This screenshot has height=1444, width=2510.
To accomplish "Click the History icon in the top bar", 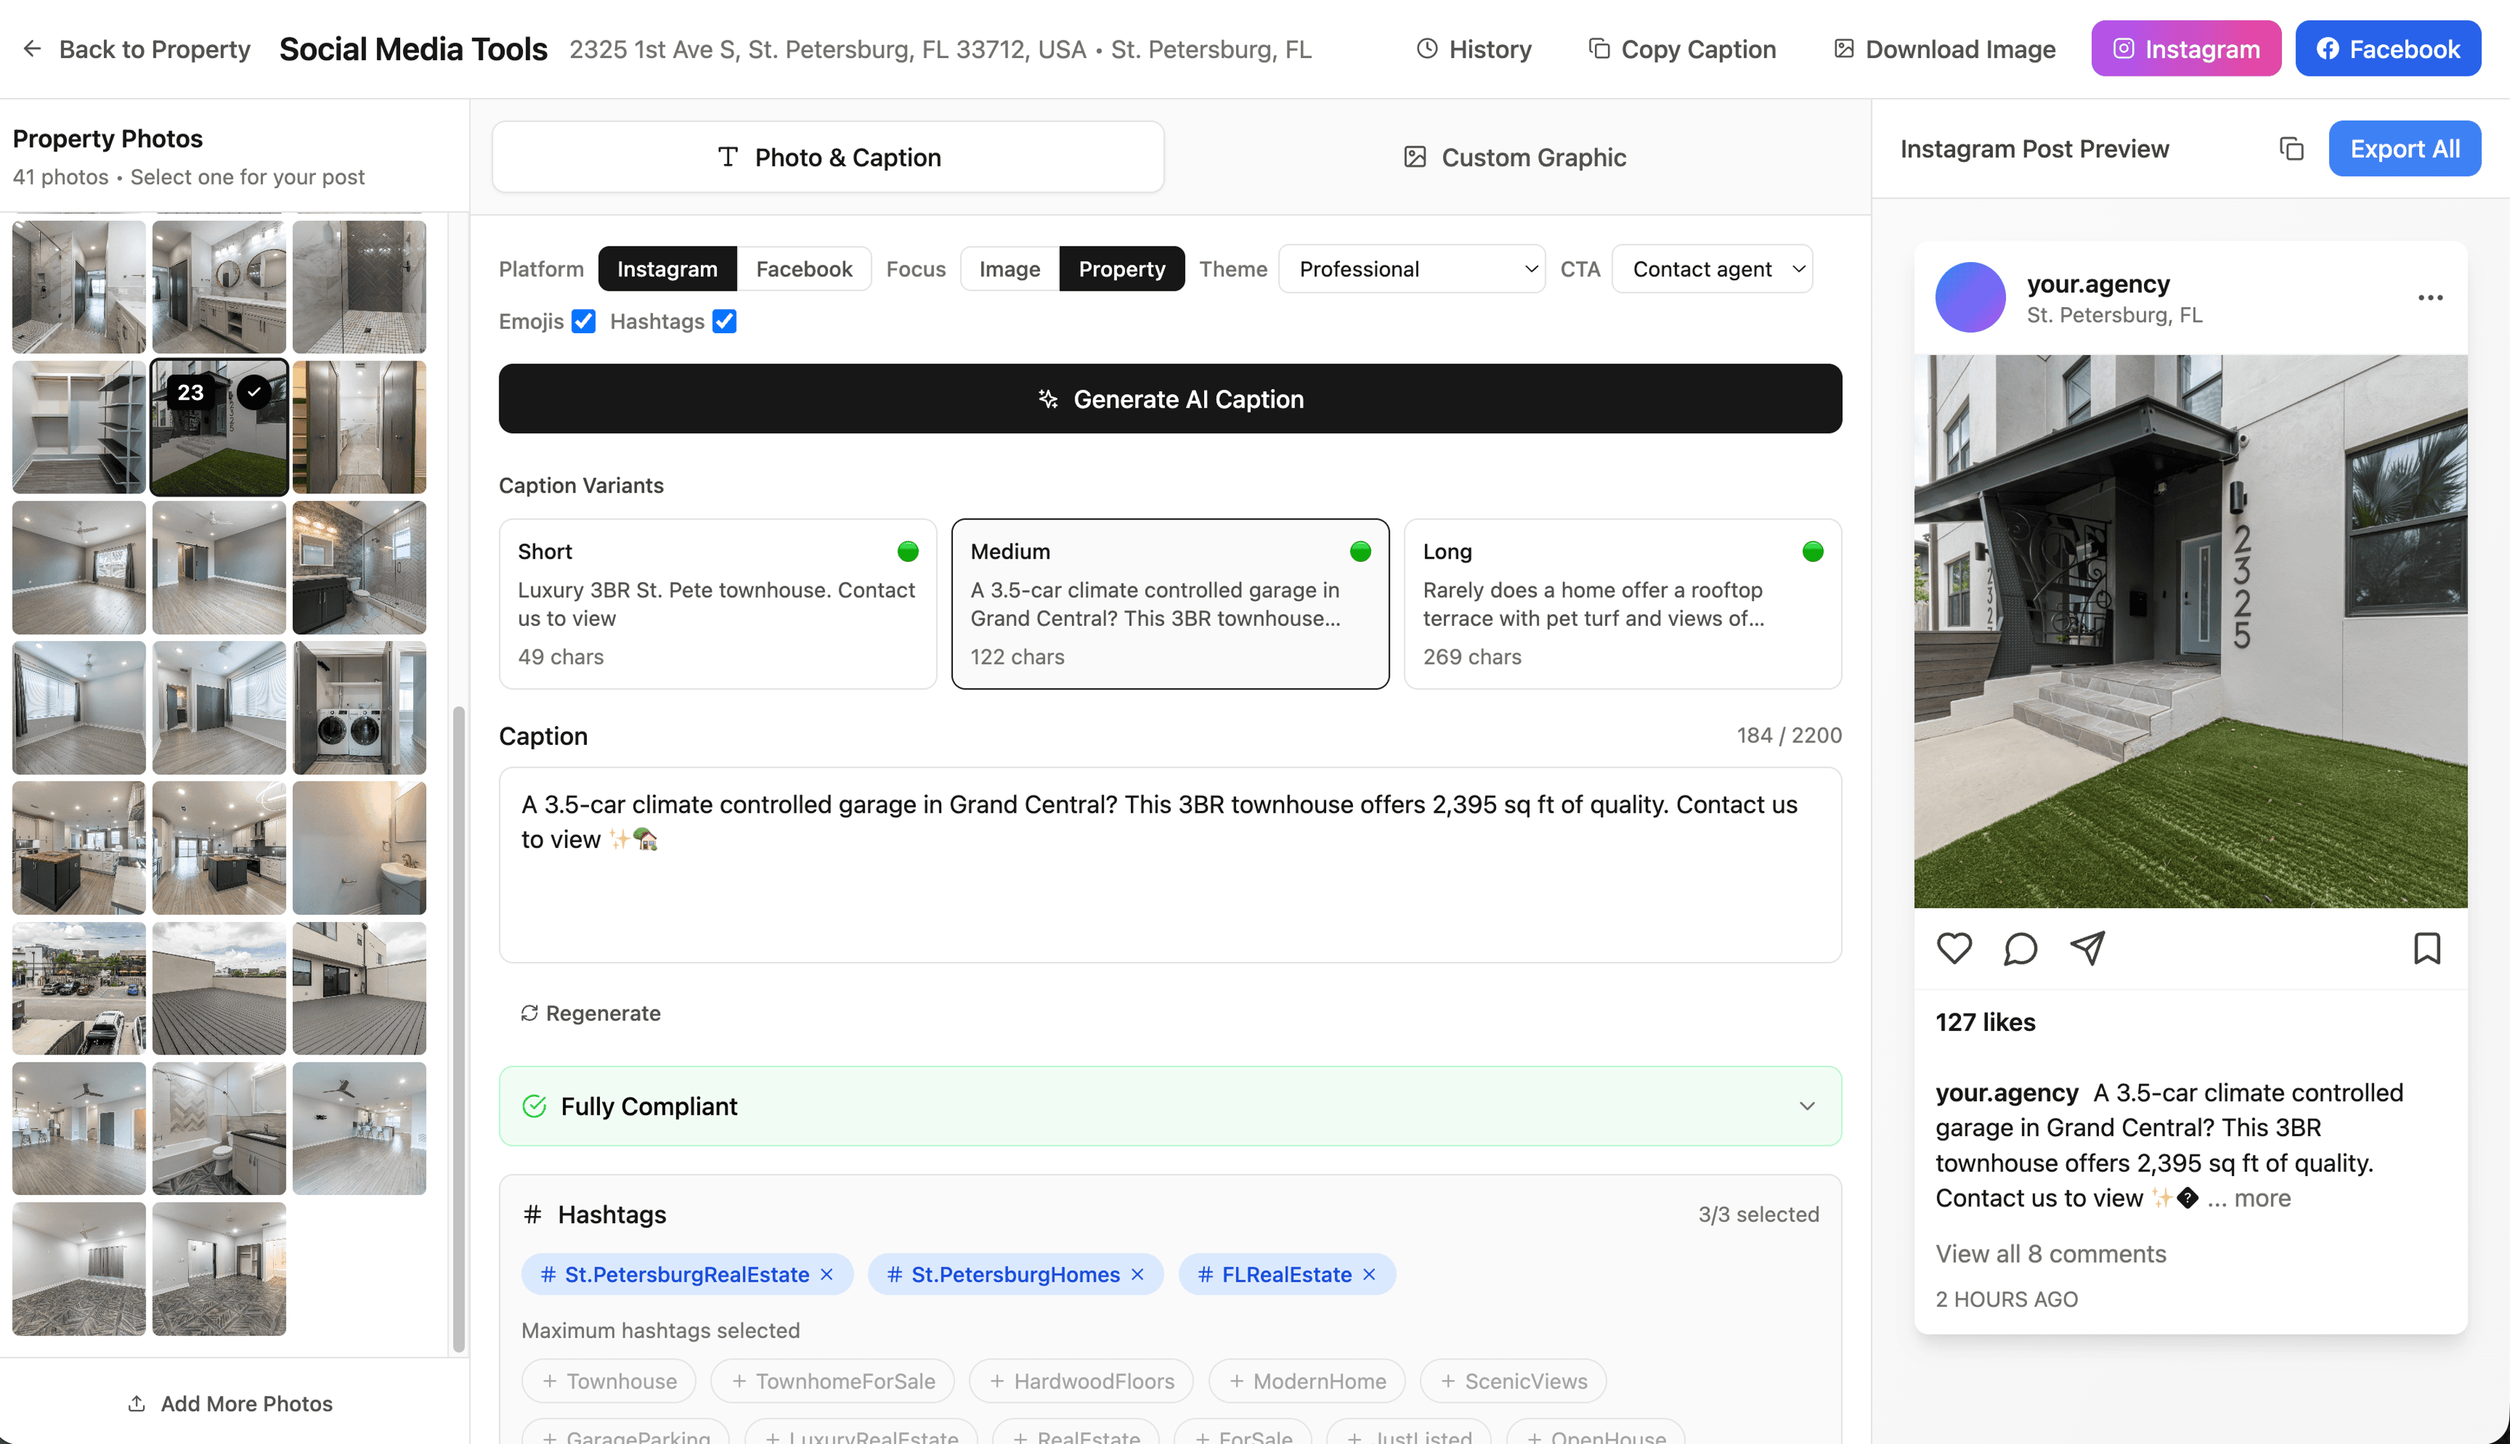I will (x=1426, y=48).
